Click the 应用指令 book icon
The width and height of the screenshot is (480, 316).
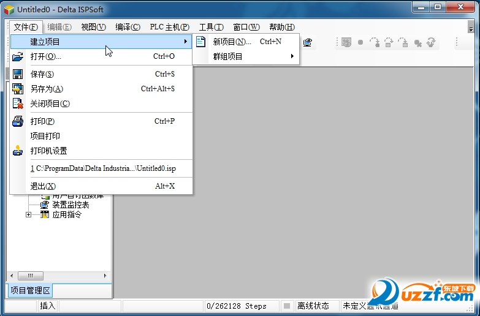45,214
